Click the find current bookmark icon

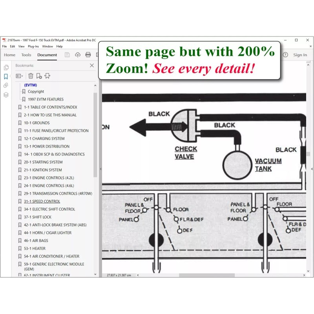(47, 76)
